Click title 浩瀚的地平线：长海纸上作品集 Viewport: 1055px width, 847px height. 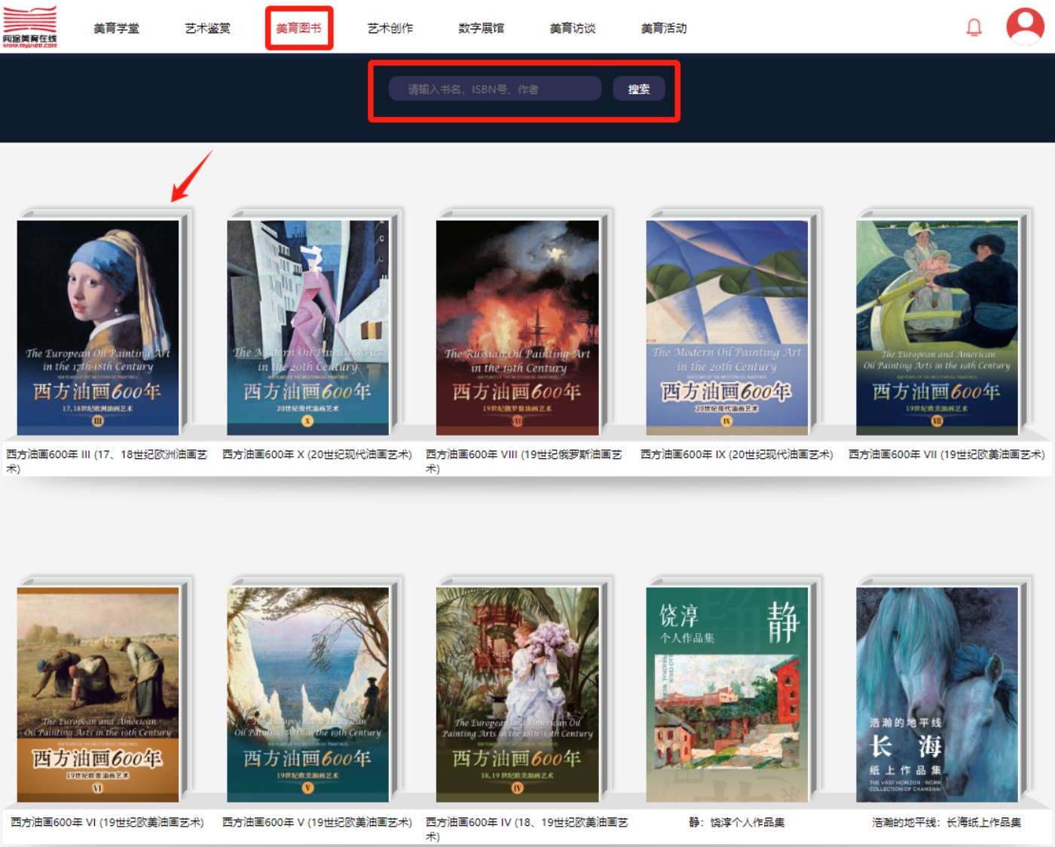pyautogui.click(x=946, y=822)
